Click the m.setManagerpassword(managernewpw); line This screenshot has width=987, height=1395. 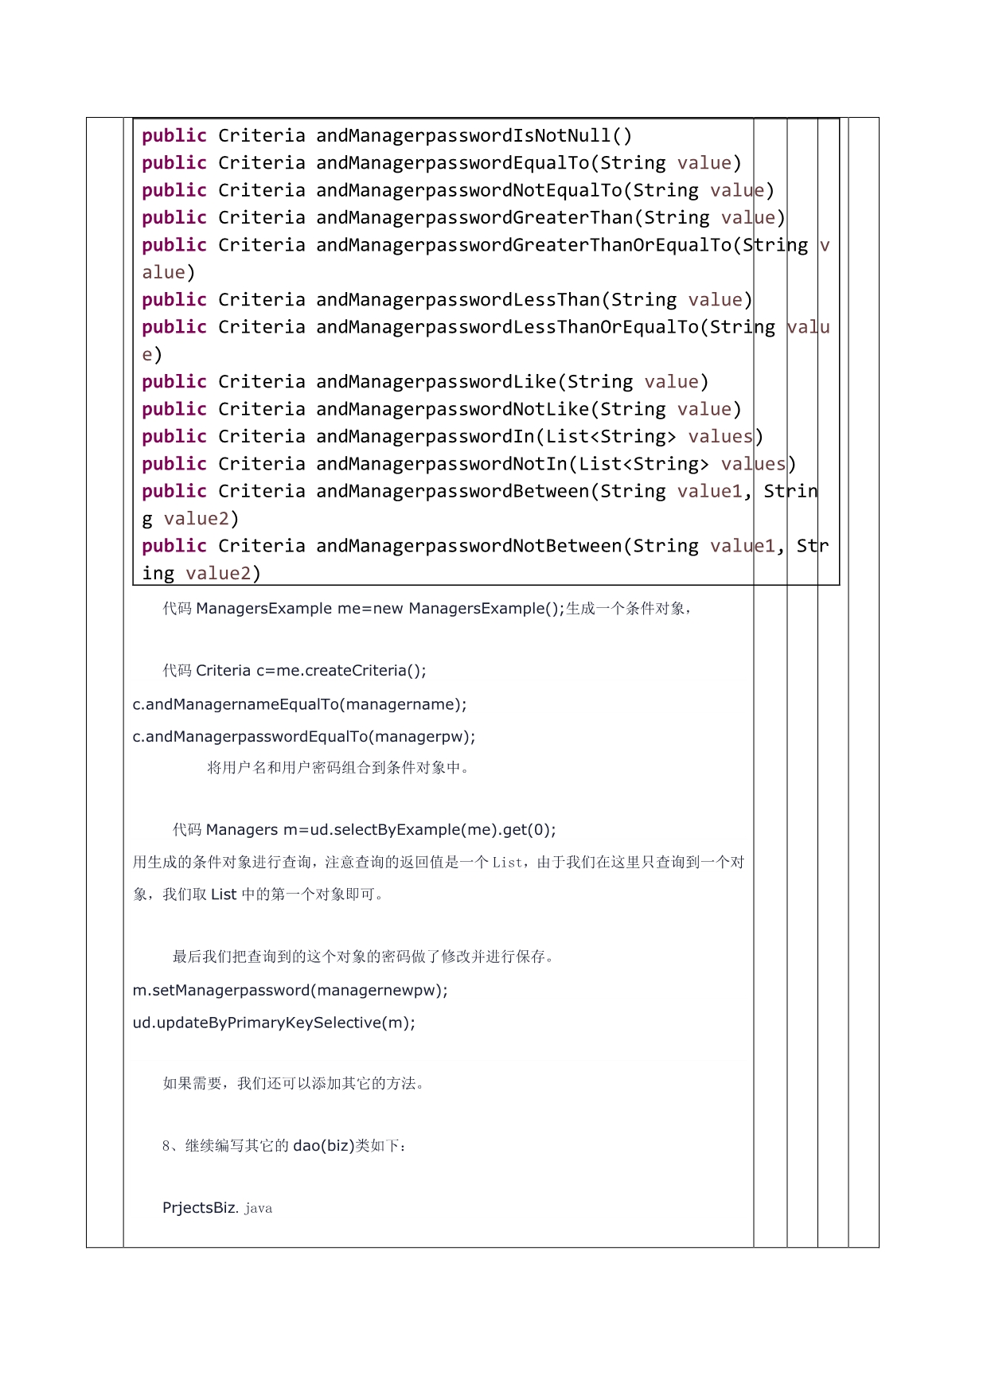[x=290, y=991]
